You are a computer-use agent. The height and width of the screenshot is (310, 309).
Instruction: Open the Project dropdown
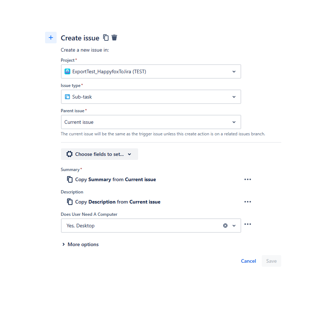(x=234, y=71)
